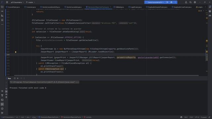Click the src breadcrumb segment

pos(17,117)
